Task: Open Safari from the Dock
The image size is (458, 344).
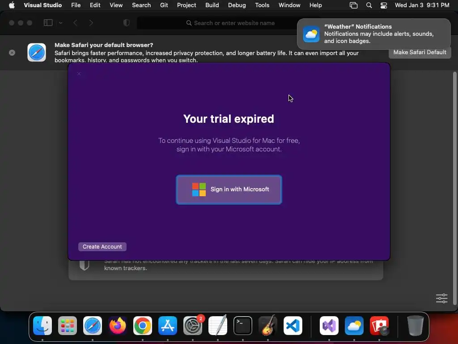Action: (93, 326)
